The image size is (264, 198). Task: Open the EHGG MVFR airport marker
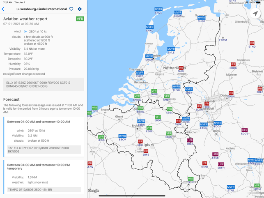[x=201, y=18]
